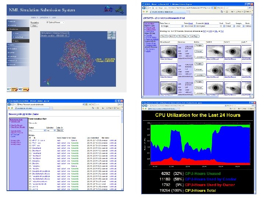Viewport: 265px width, 198px height.
Task: Click the back arrow in the Biocompute browser
Action: (9, 104)
